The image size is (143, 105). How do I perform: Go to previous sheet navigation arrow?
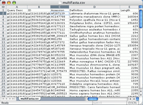[7, 99]
